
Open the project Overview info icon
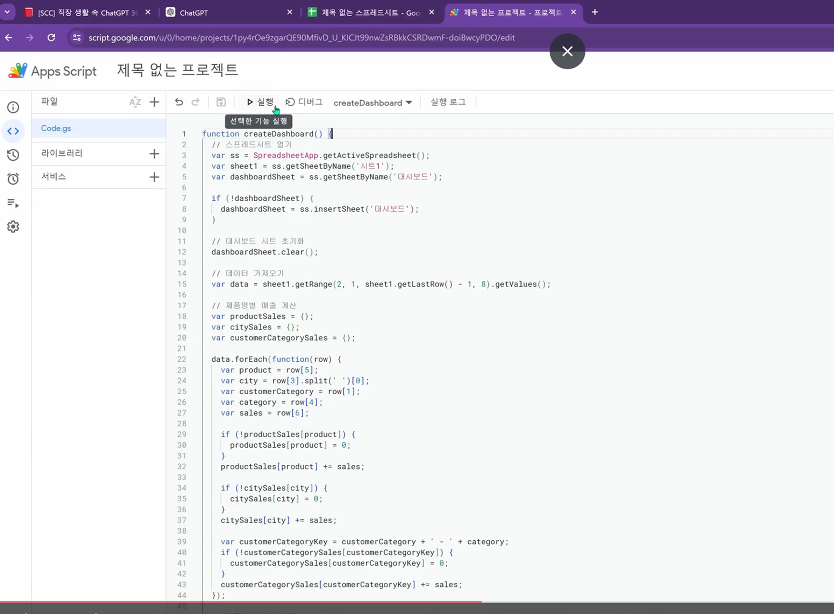click(x=13, y=107)
